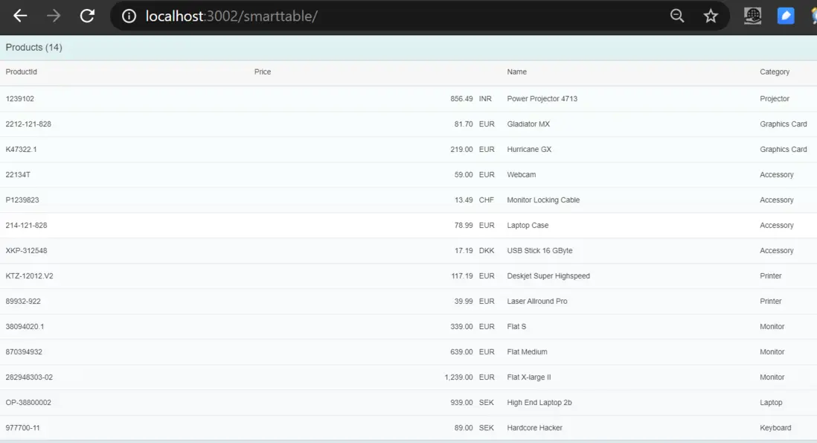
Task: Click the 17.19 DKK price
Action: click(x=474, y=251)
